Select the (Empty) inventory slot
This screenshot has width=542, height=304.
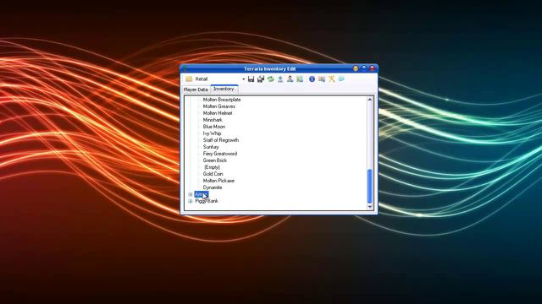212,167
